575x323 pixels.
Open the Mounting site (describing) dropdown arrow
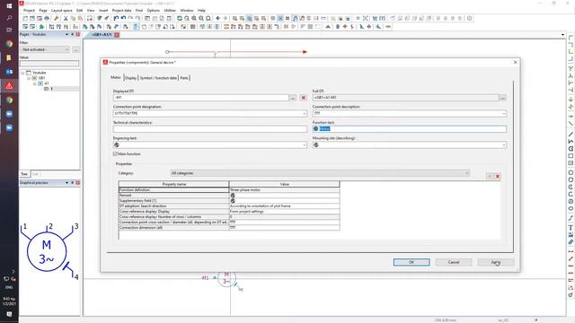[x=503, y=145]
